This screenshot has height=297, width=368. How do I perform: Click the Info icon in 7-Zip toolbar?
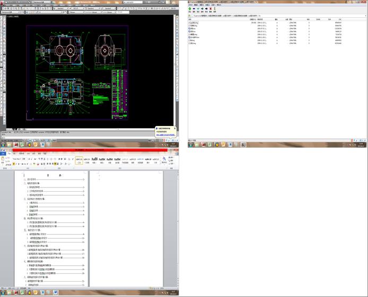tap(215, 8)
